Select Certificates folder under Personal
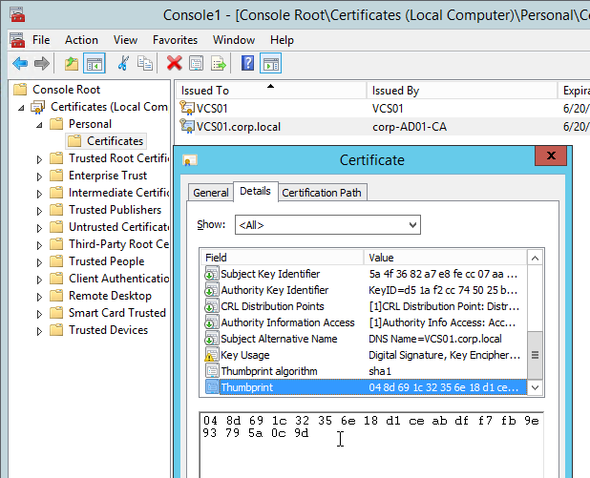 tap(106, 141)
